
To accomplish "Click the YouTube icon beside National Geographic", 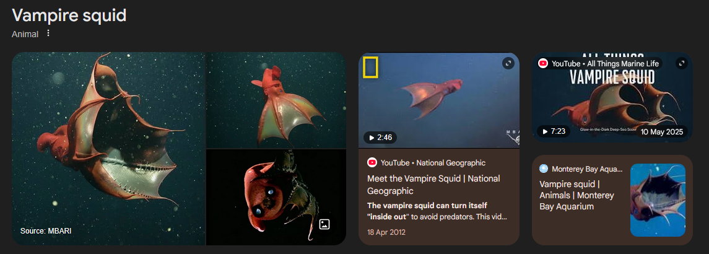I will pos(372,162).
